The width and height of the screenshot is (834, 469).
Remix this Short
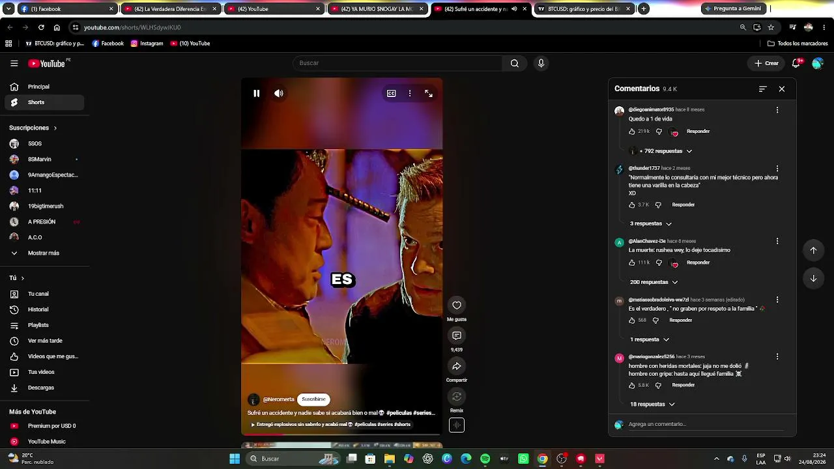457,397
